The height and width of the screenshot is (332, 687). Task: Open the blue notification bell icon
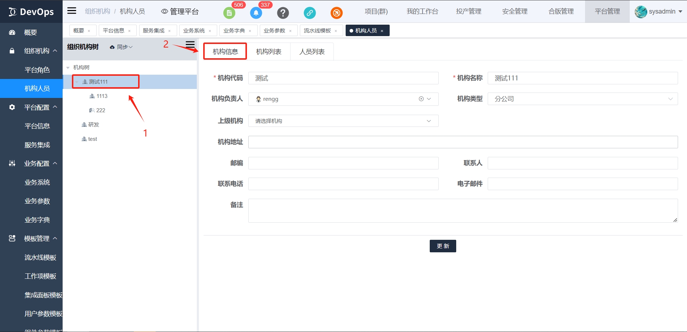[x=256, y=13]
